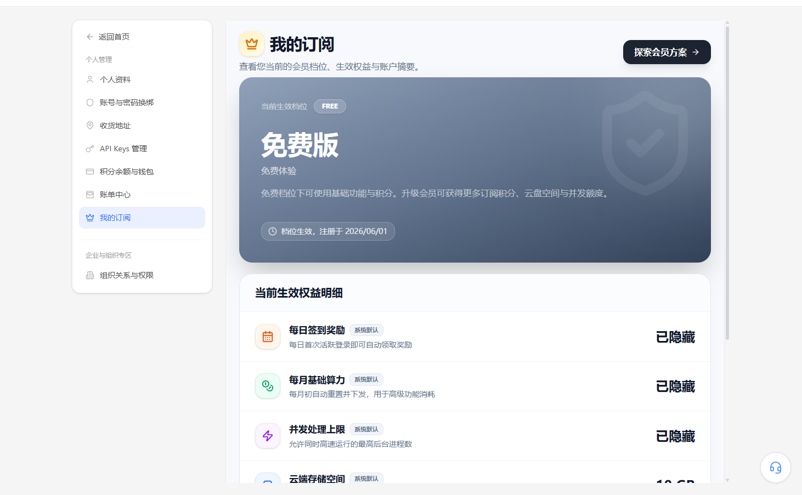Click the person icon next to 个人资料
The height and width of the screenshot is (495, 802).
tap(90, 79)
